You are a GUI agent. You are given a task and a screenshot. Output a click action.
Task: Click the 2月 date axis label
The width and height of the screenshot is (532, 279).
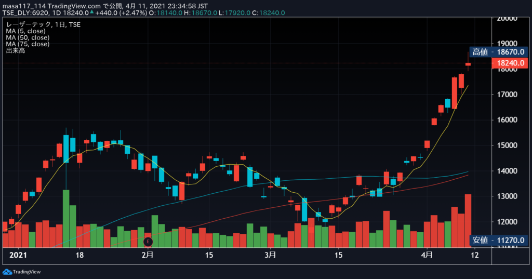tap(148, 255)
